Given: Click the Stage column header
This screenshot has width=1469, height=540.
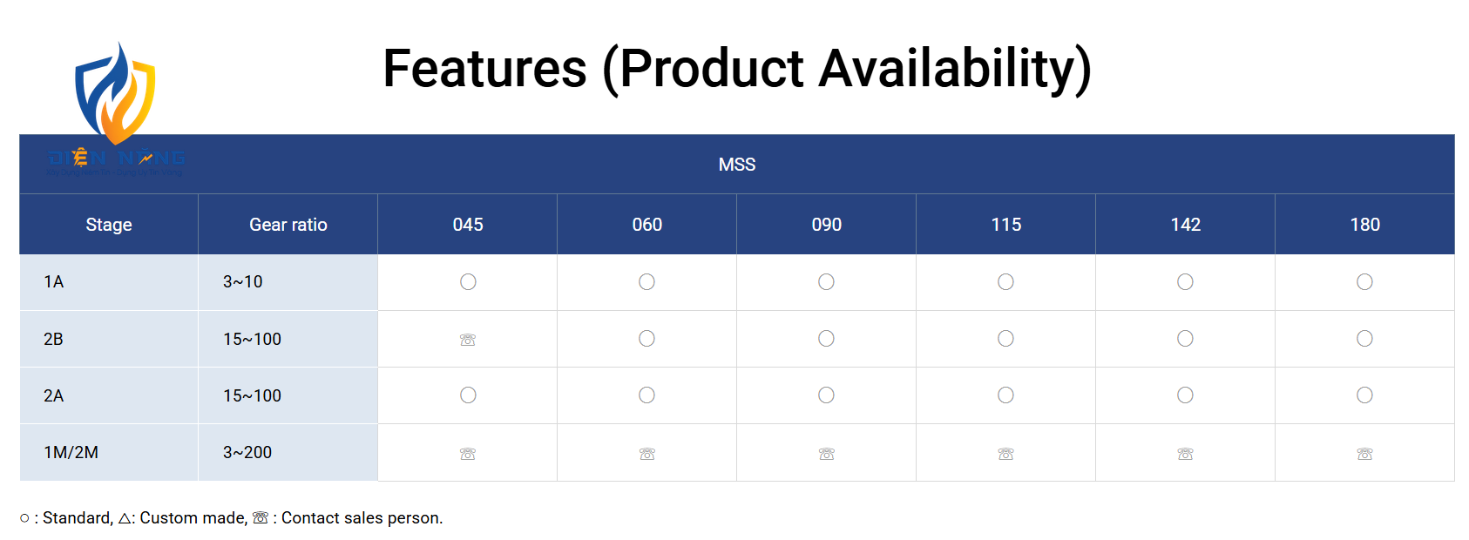Looking at the screenshot, I should point(109,224).
